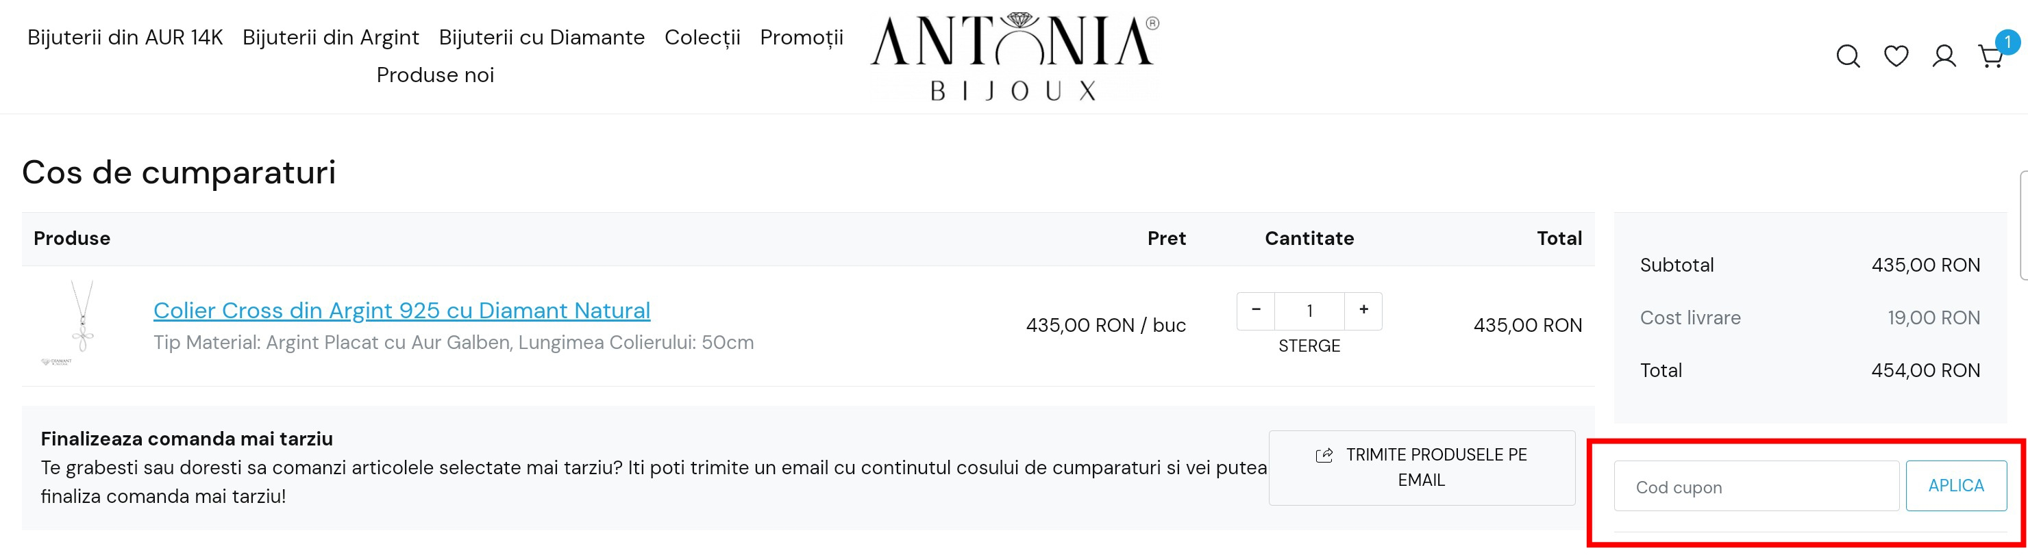This screenshot has height=557, width=2028.
Task: Open the shopping cart icon showing 1 item
Action: pos(1992,57)
